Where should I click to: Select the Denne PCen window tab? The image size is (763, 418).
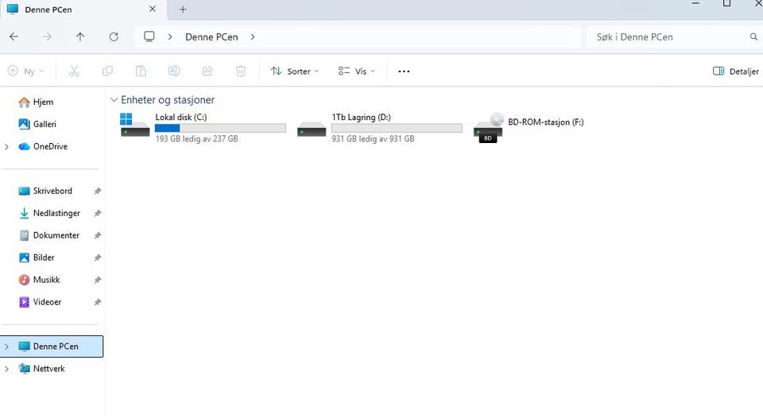point(83,10)
